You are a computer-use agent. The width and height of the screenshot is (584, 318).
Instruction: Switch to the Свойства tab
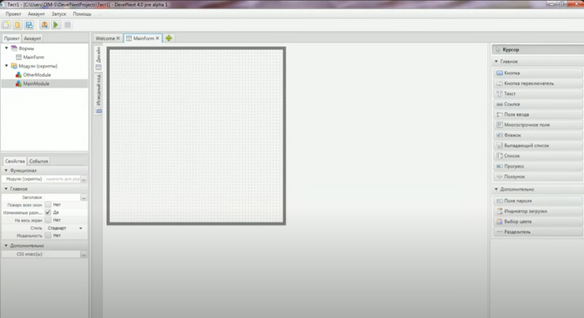[15, 161]
